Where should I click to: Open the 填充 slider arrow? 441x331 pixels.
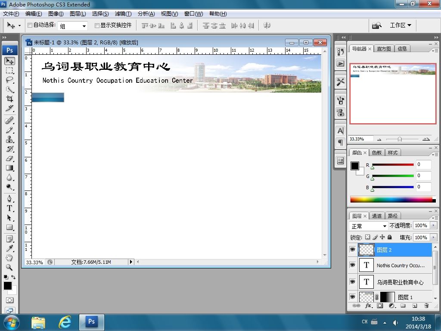pos(433,237)
